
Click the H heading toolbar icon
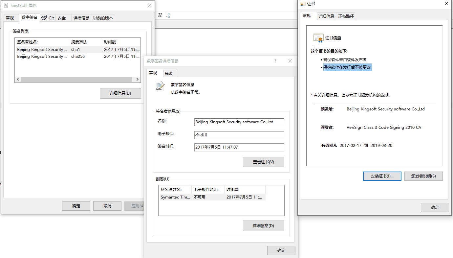pos(160,15)
